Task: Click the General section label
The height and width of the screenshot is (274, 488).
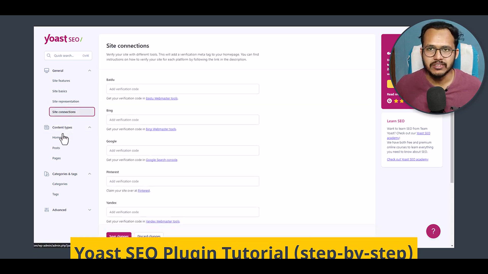Action: click(x=58, y=71)
